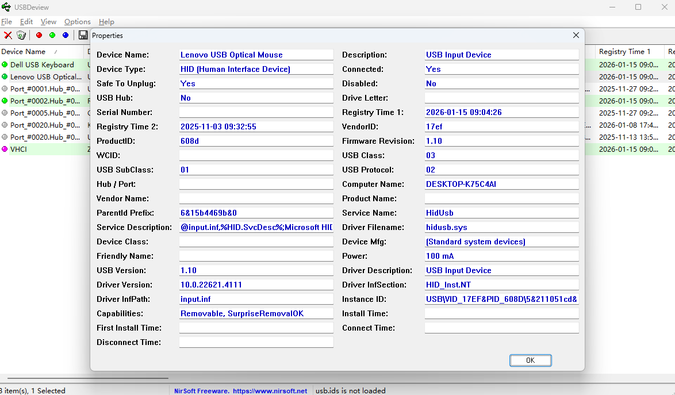675x395 pixels.
Task: Open the View menu
Action: 48,22
